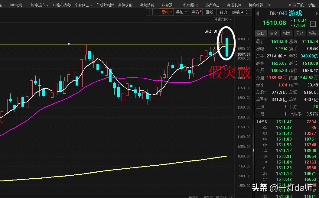Click the fullscreen expand icon on chart toolbar
319x198 pixels.
pyautogui.click(x=249, y=12)
